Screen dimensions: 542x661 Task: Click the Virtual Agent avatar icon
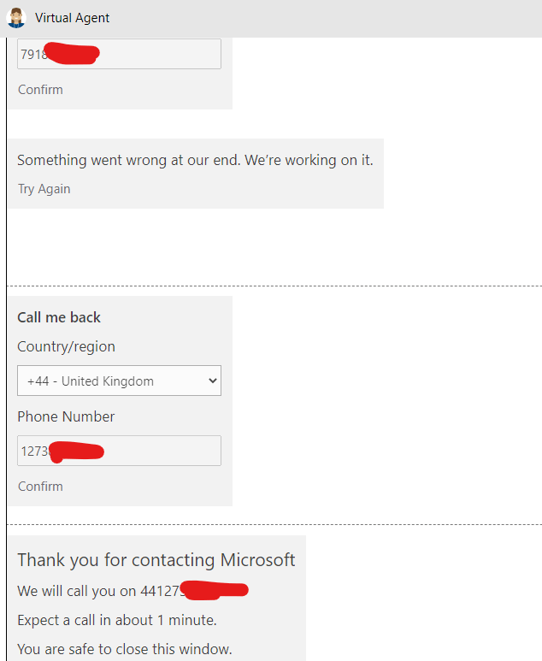click(x=16, y=18)
